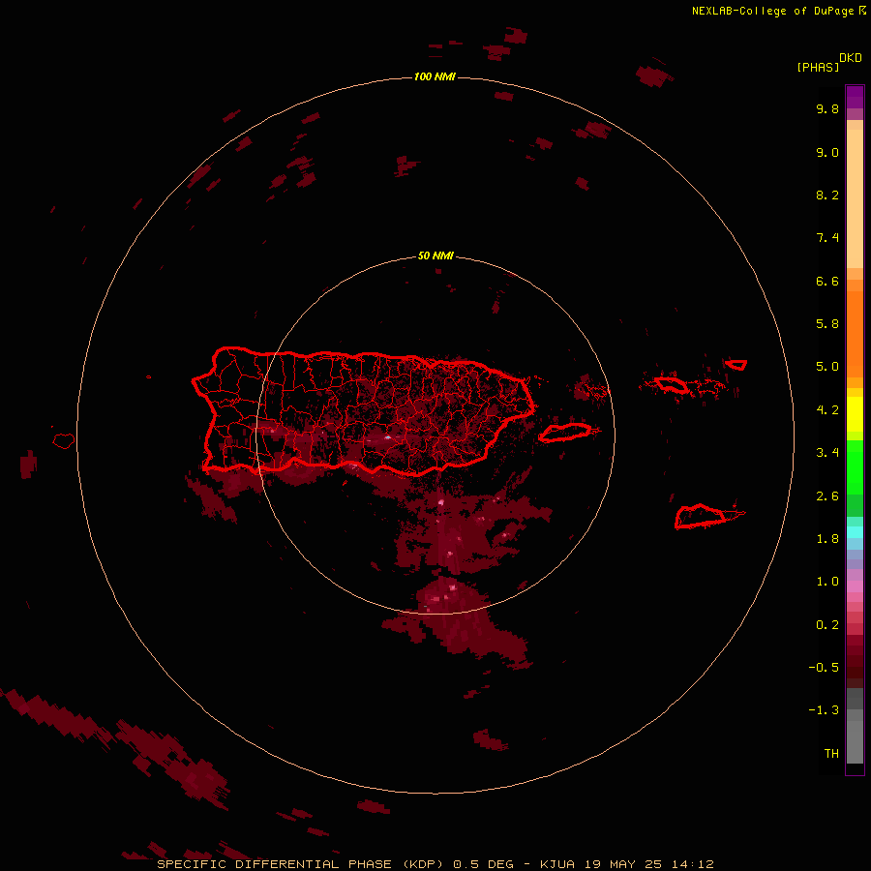
Task: Click the purple top segment of color bar
Action: tap(855, 97)
